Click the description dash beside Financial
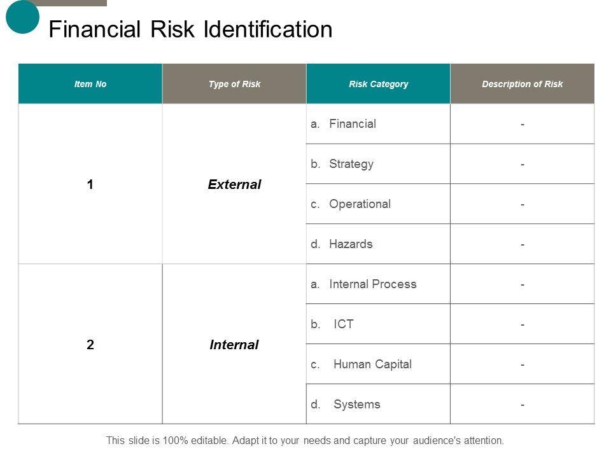The width and height of the screenshot is (611, 458). pos(522,125)
